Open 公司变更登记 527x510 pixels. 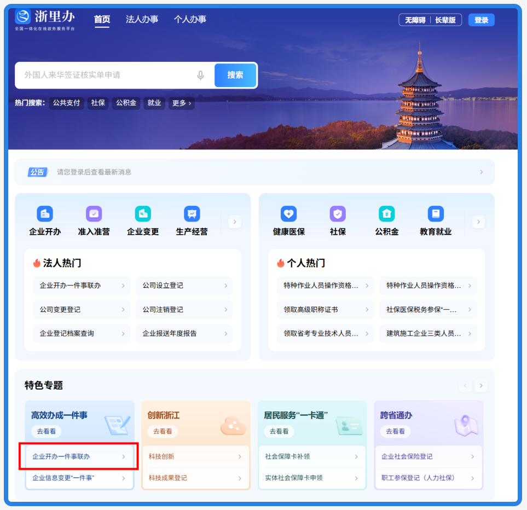point(82,309)
